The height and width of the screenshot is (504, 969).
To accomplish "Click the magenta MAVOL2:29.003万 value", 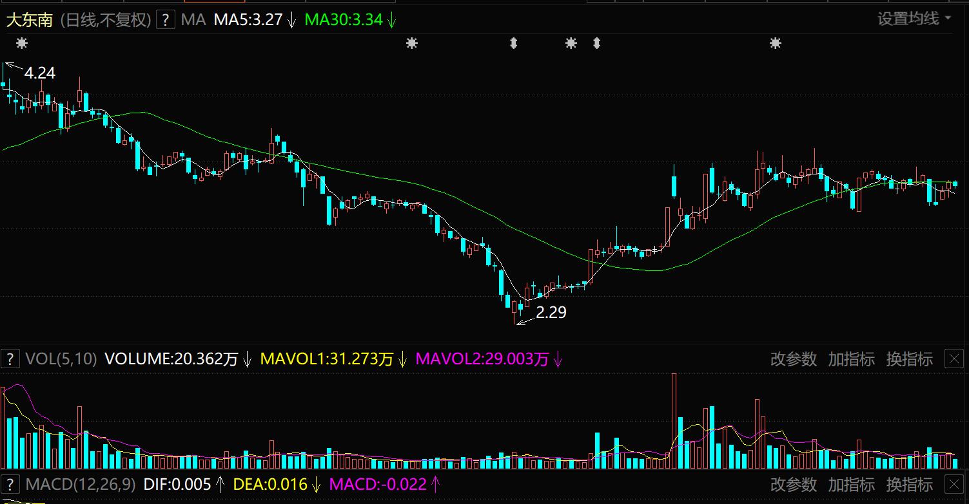I will (x=482, y=359).
